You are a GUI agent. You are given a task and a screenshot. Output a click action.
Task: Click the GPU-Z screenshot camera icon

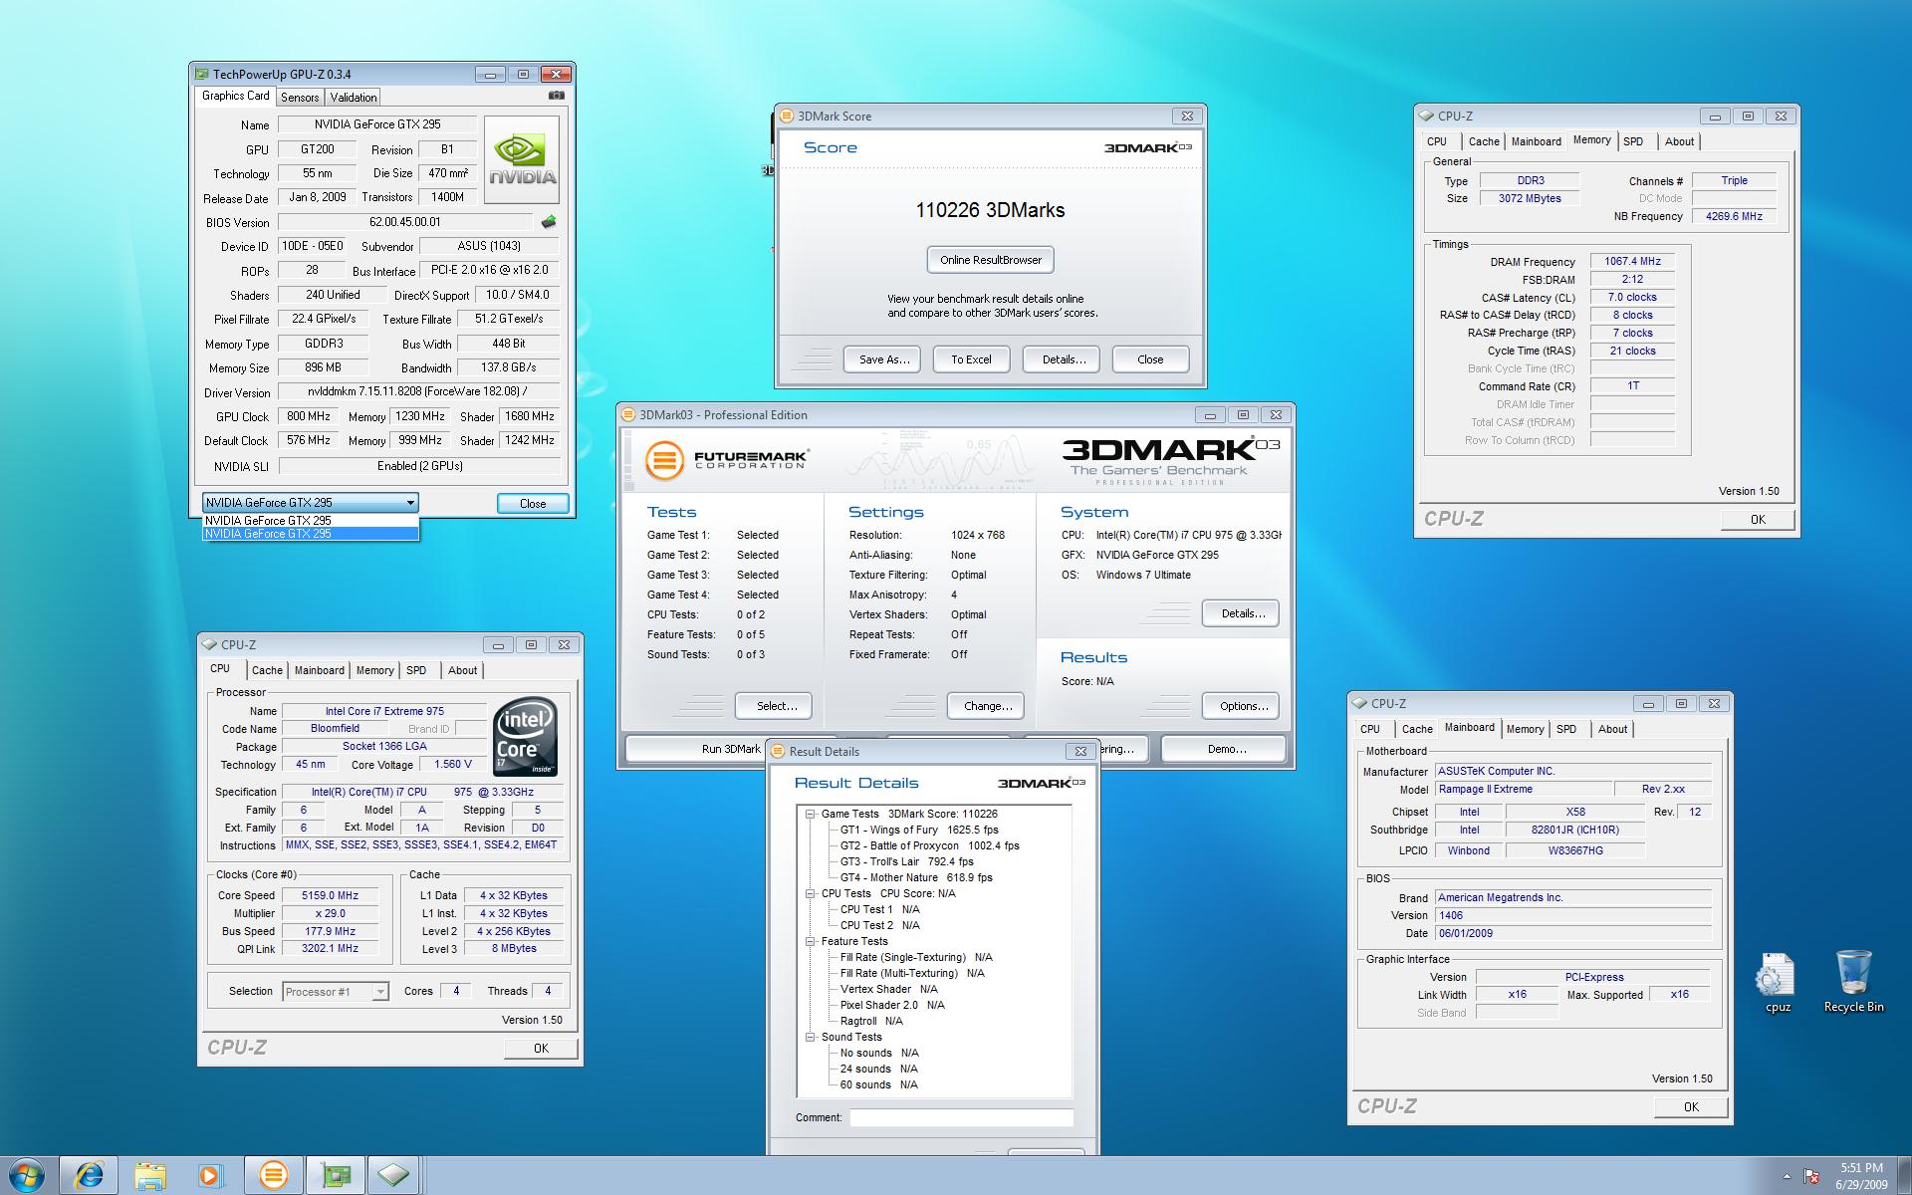[x=557, y=96]
